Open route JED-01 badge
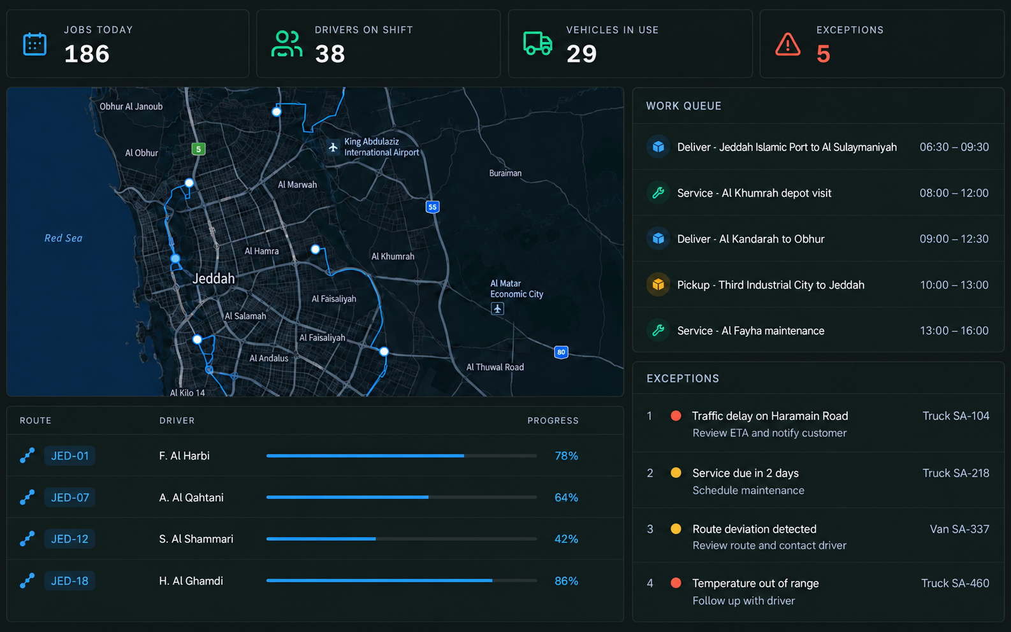The height and width of the screenshot is (632, 1011). coord(69,456)
